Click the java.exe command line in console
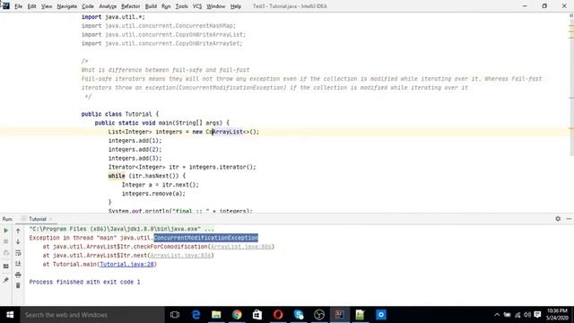 pyautogui.click(x=122, y=229)
